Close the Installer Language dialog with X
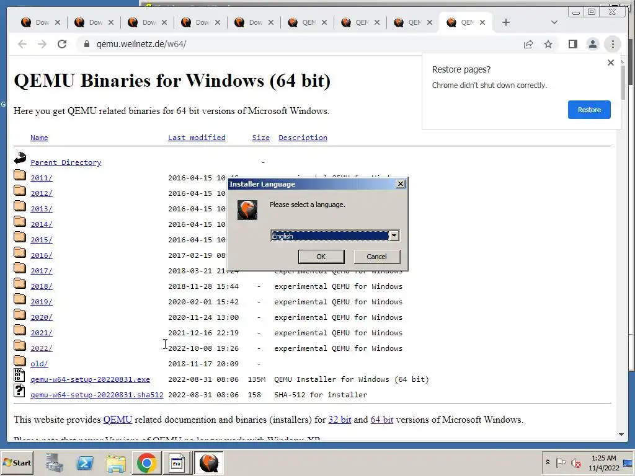 [x=400, y=183]
